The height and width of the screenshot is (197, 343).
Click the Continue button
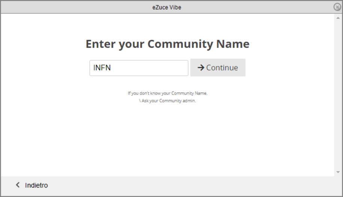pos(218,68)
